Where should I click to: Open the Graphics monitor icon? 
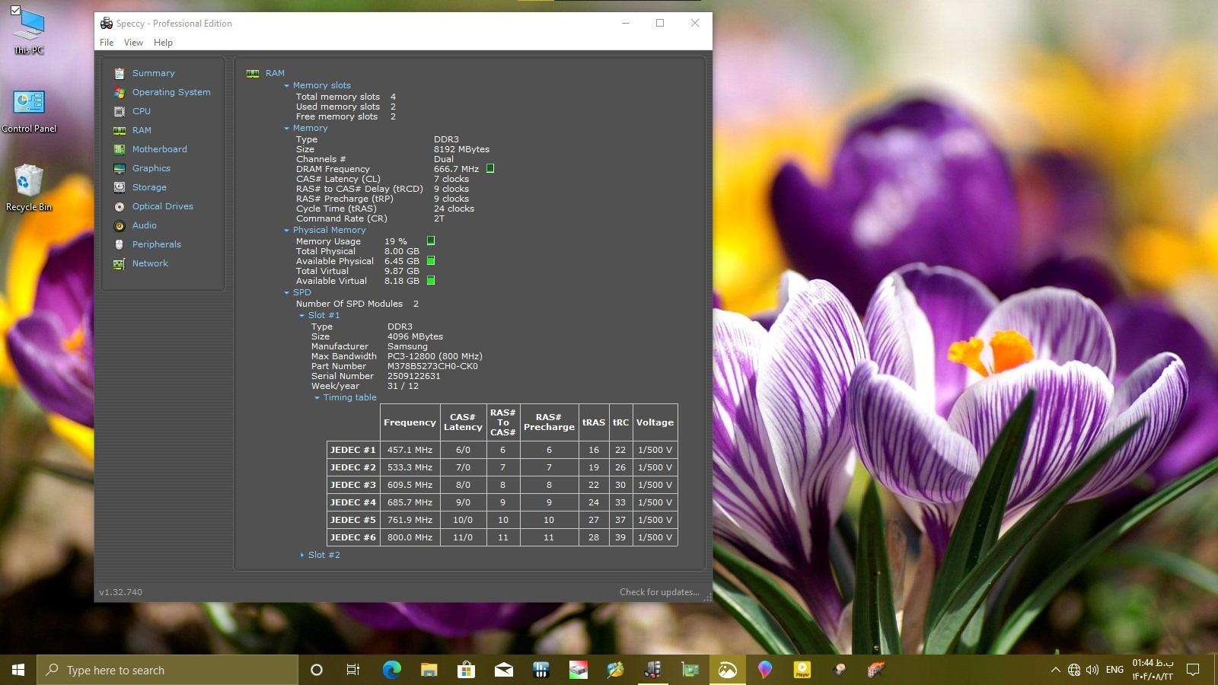[120, 168]
